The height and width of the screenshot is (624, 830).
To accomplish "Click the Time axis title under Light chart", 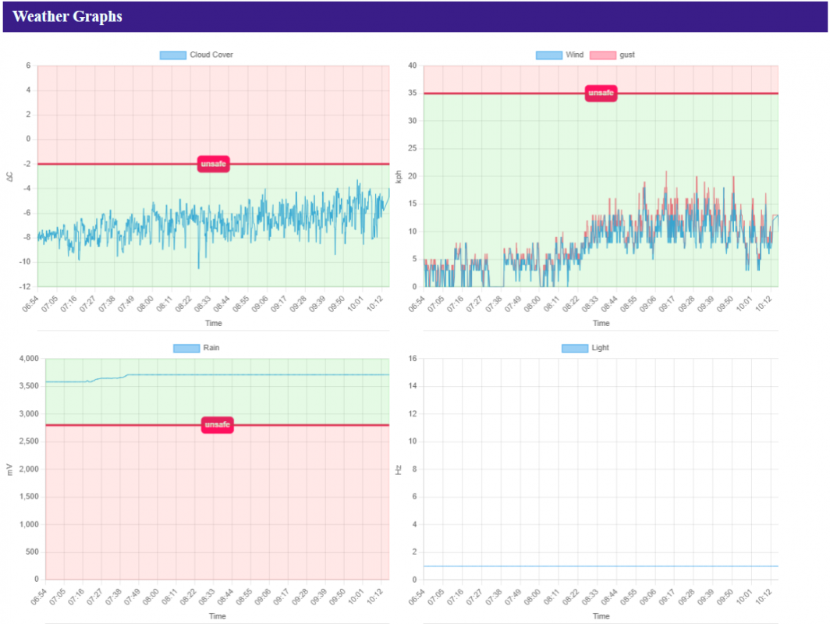I will tap(601, 616).
